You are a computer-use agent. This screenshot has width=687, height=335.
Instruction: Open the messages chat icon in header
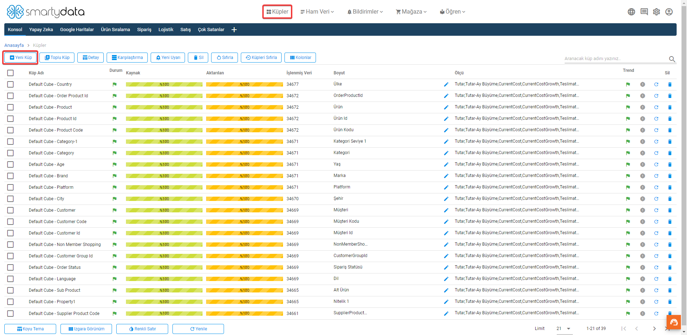click(644, 12)
